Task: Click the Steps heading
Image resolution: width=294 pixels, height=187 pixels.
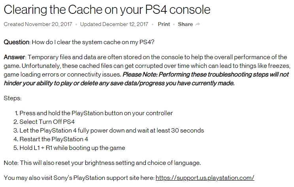Action: point(12,98)
